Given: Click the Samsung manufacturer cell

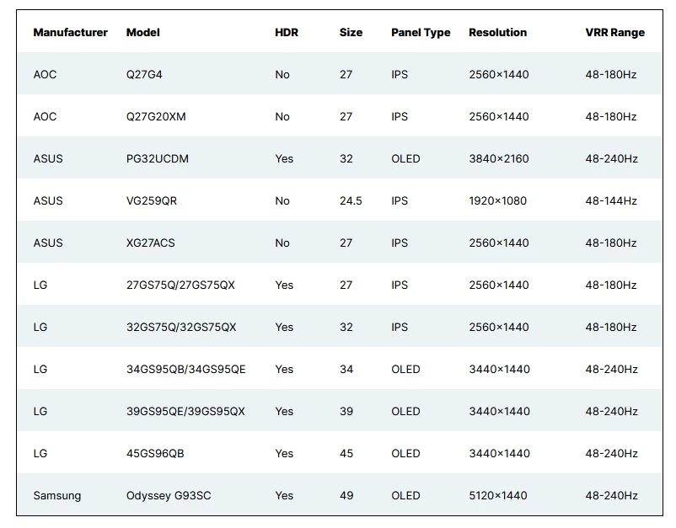Looking at the screenshot, I should (57, 496).
